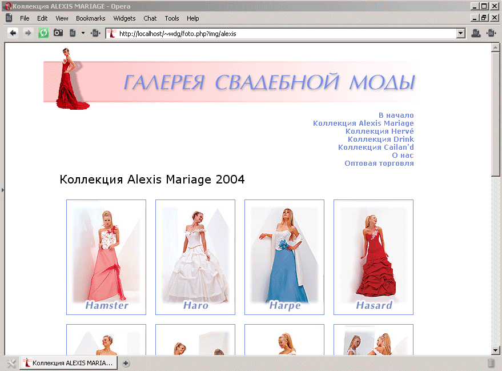This screenshot has height=371, width=502.
Task: Restore the inner document window
Action: coord(484,18)
